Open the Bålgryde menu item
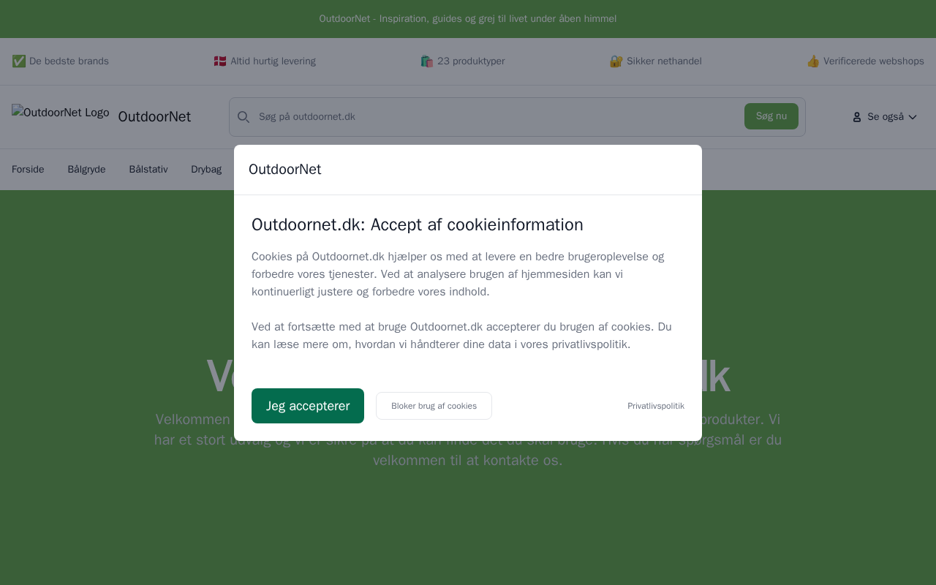The image size is (936, 585). pos(86,170)
